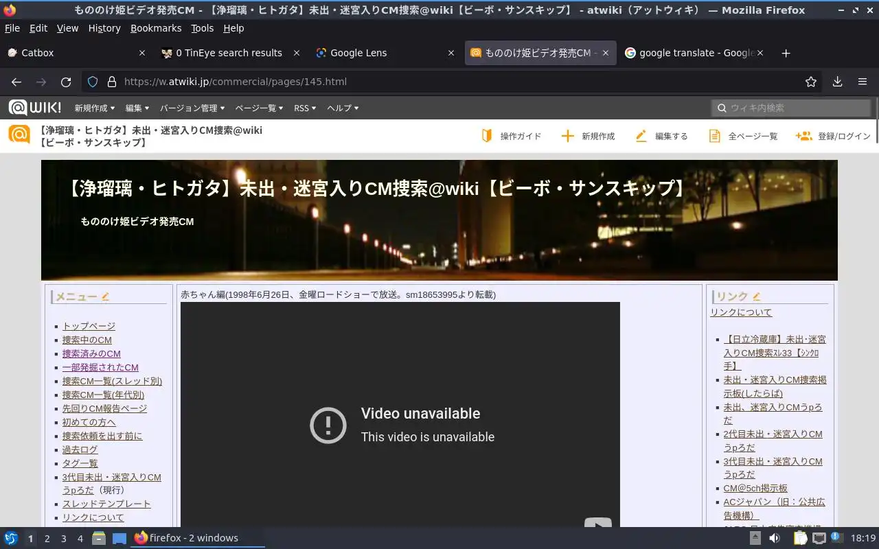Click the 全ページ一覧 page list button
This screenshot has height=549, width=879.
(x=743, y=136)
